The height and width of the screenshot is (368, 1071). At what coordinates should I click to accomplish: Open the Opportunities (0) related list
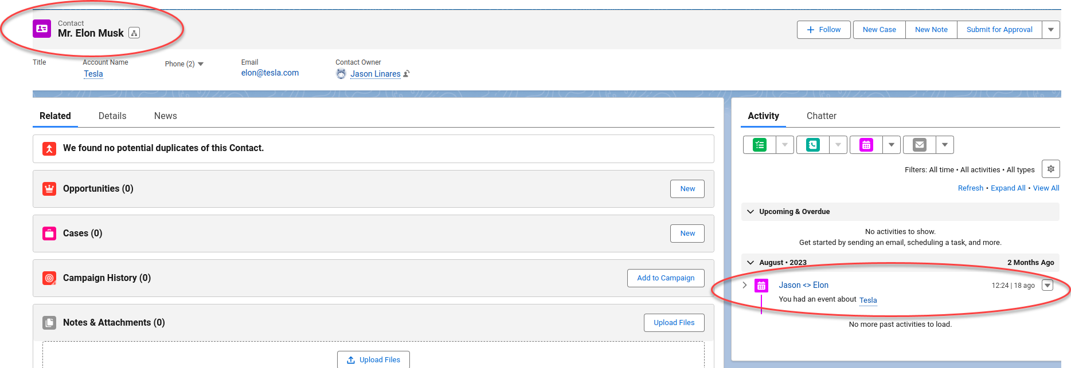tap(98, 189)
